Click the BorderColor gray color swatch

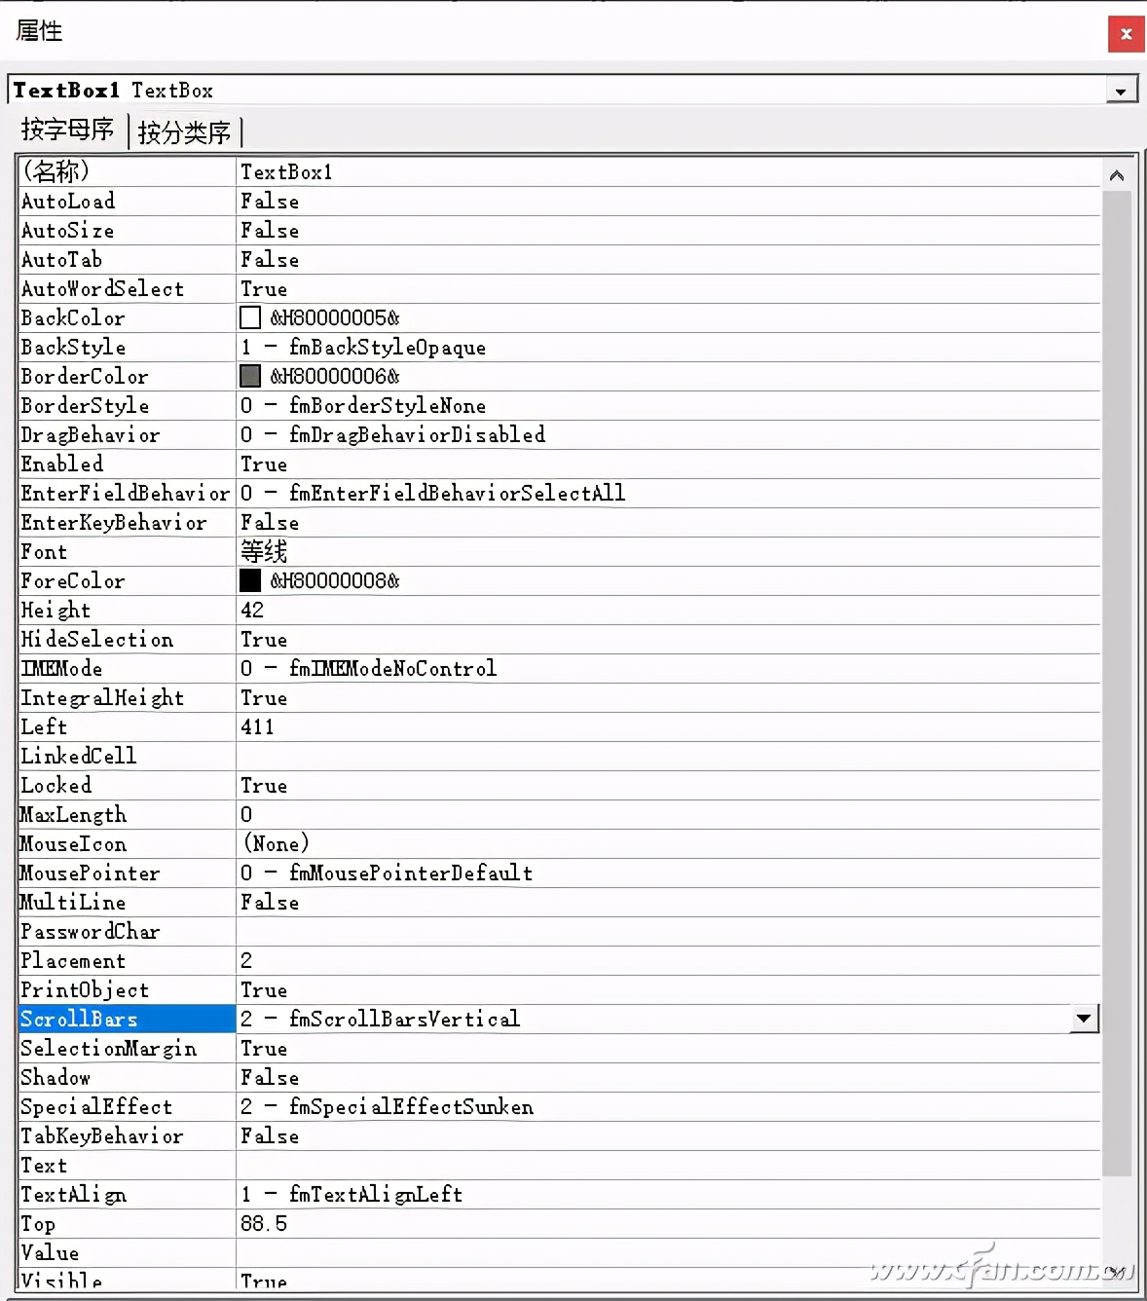pos(250,376)
